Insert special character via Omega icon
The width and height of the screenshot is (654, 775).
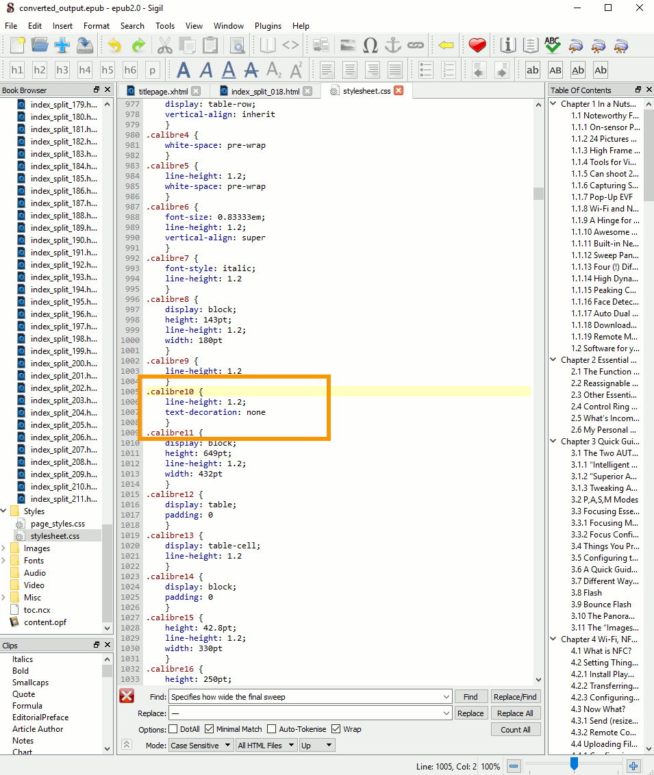click(x=370, y=46)
